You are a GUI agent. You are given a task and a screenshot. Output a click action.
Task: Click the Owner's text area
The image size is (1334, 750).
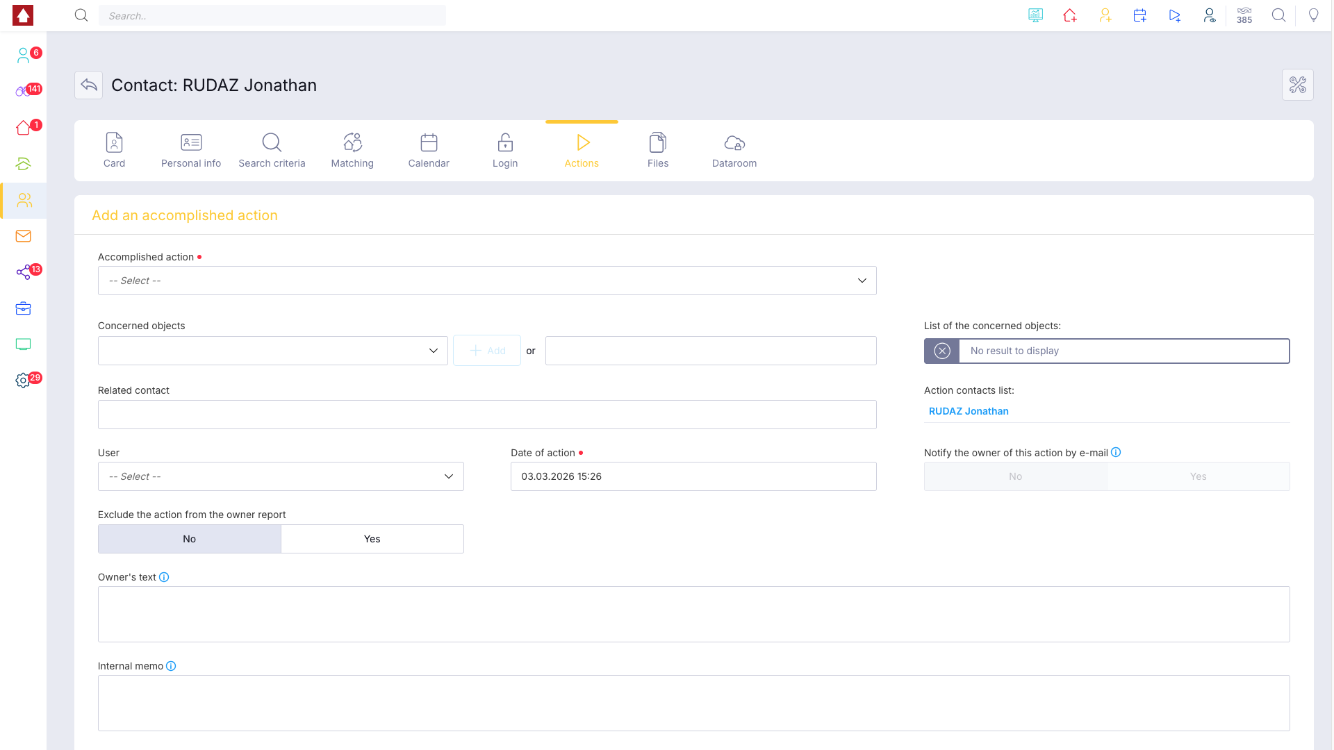[x=693, y=614]
